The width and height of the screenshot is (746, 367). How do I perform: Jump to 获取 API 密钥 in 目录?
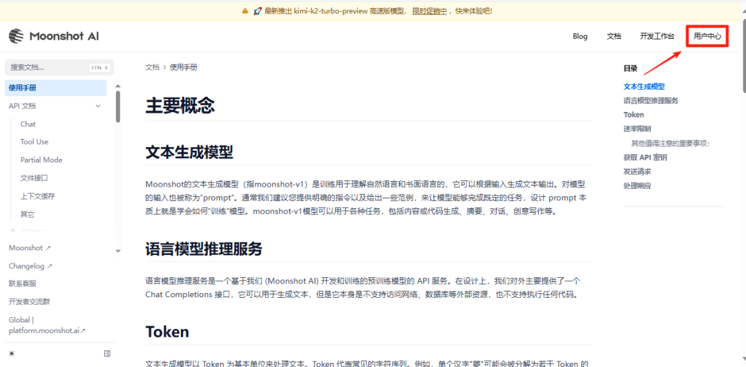645,157
